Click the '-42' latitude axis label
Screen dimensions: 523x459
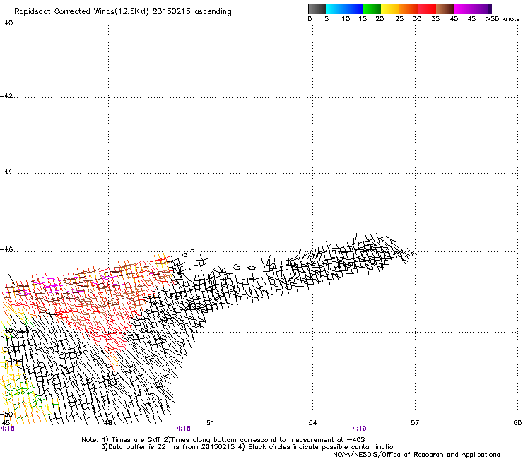click(6, 95)
